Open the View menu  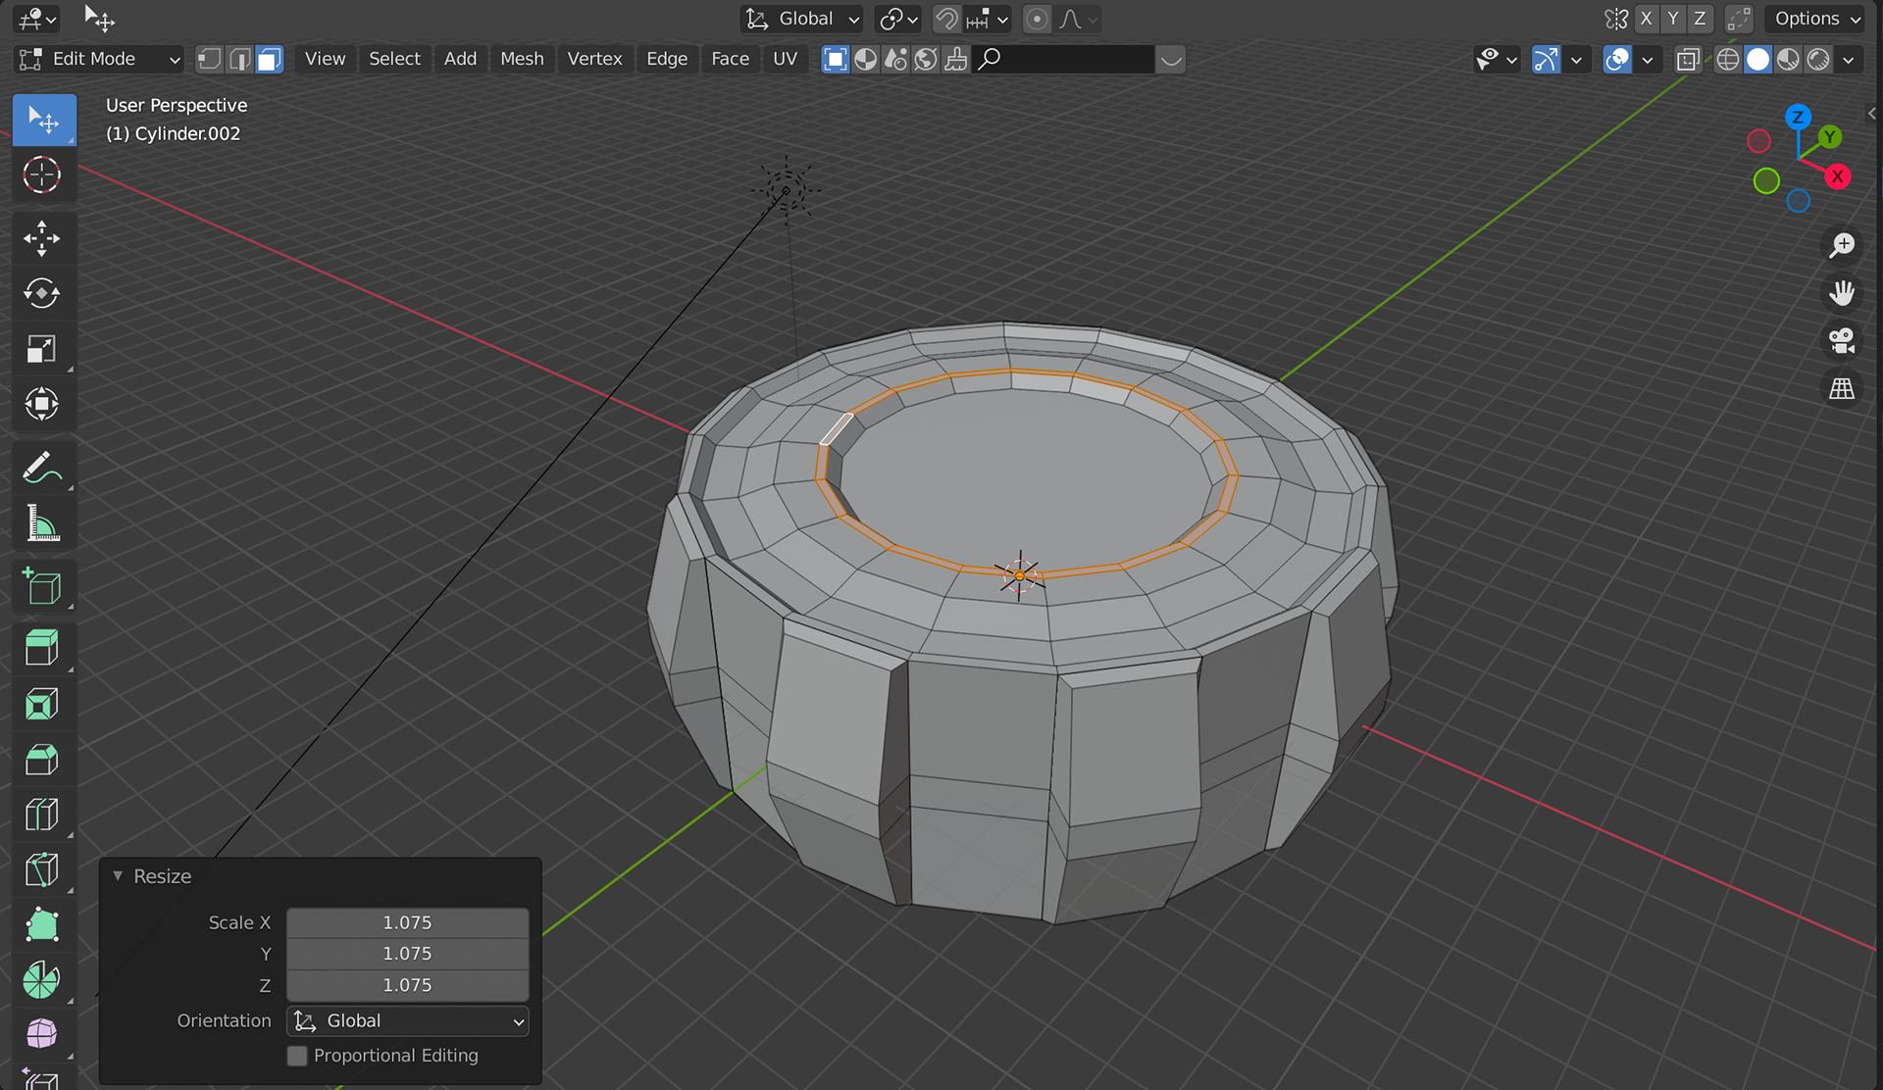click(x=325, y=60)
